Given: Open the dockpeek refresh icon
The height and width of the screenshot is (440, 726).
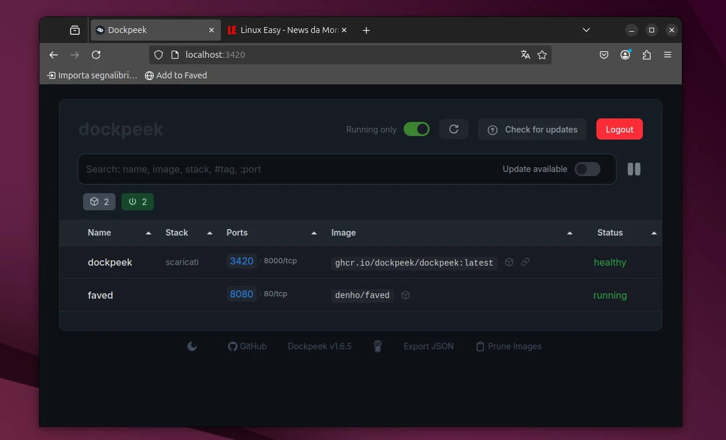Looking at the screenshot, I should pos(454,129).
